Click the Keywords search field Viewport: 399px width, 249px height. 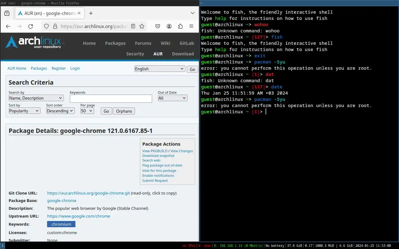(111, 99)
